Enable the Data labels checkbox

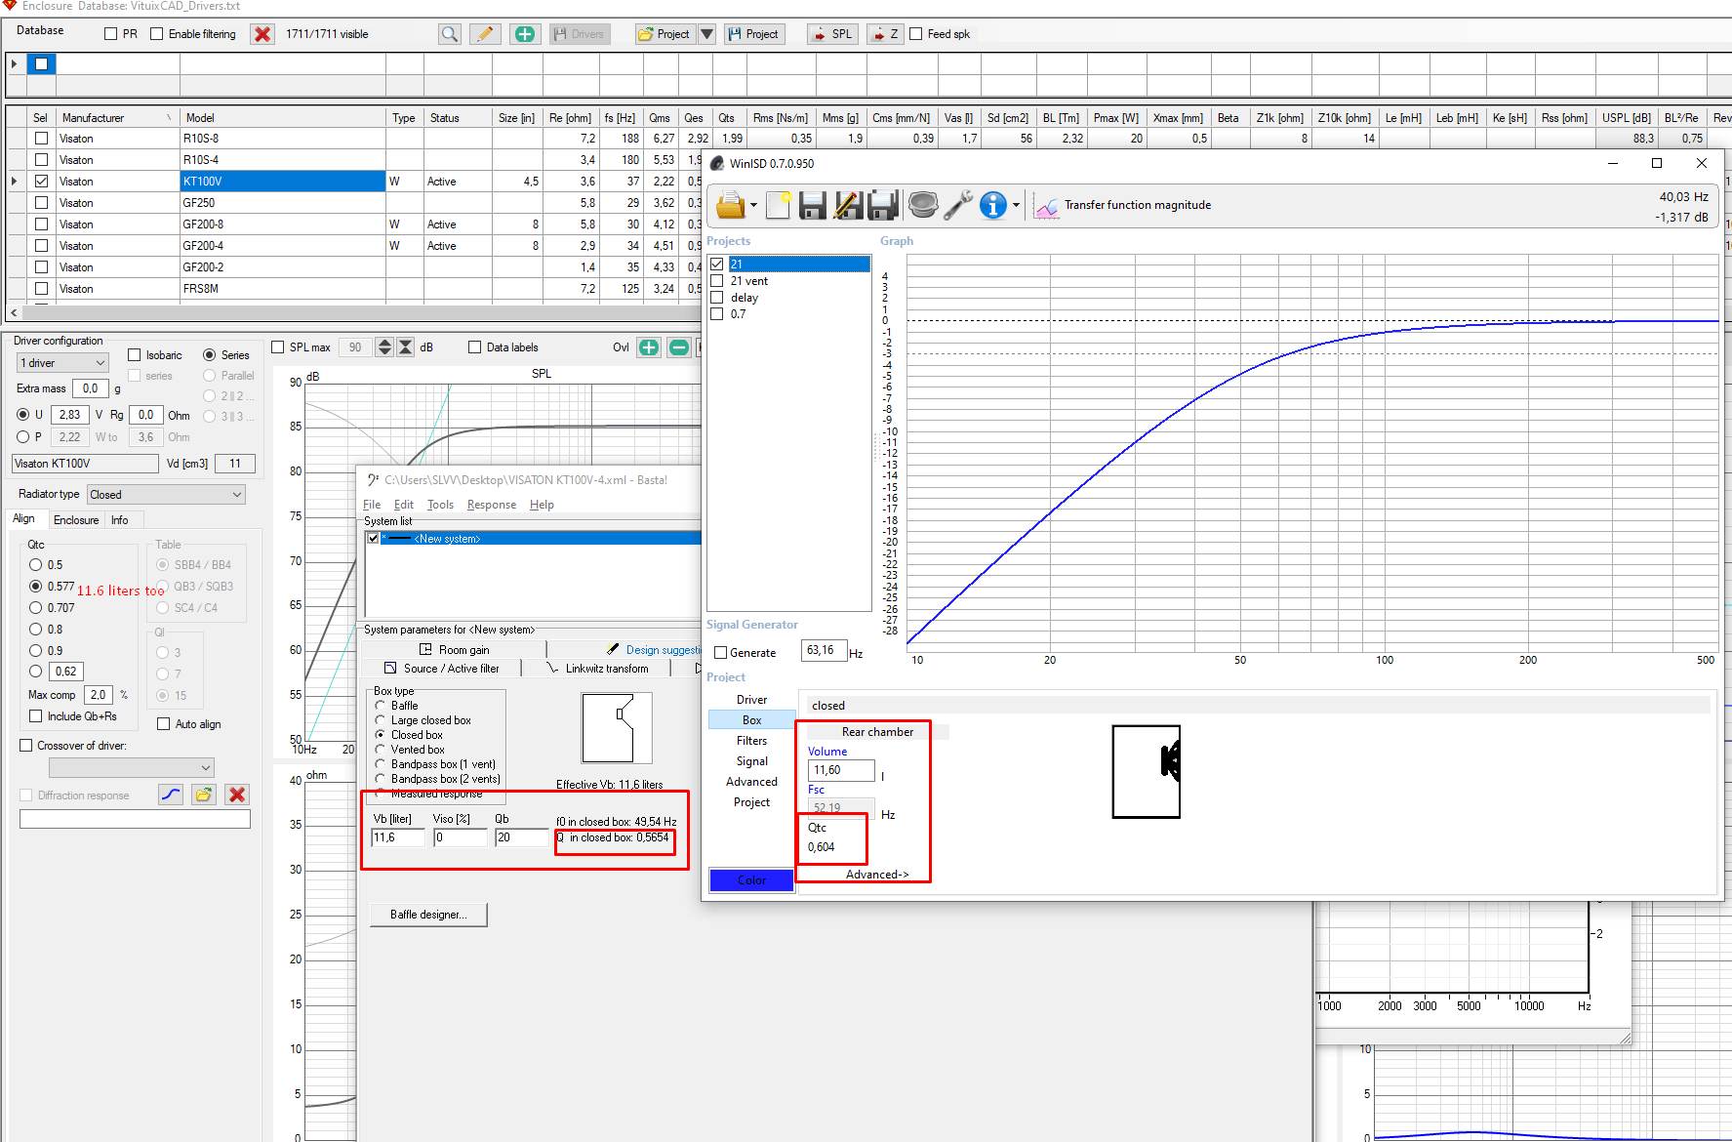(x=475, y=347)
